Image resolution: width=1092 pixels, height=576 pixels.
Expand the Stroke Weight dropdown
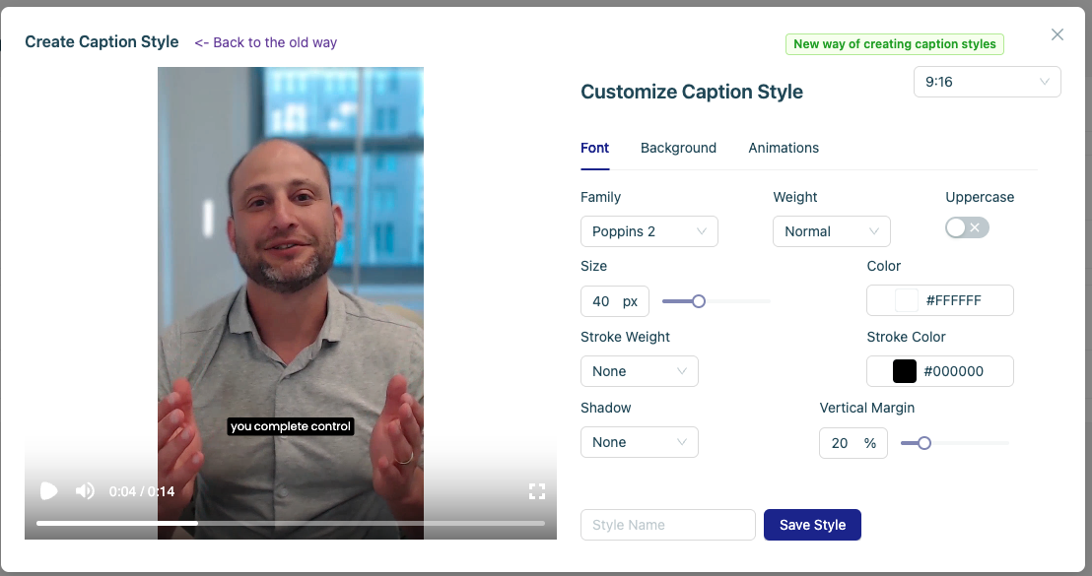pos(640,371)
